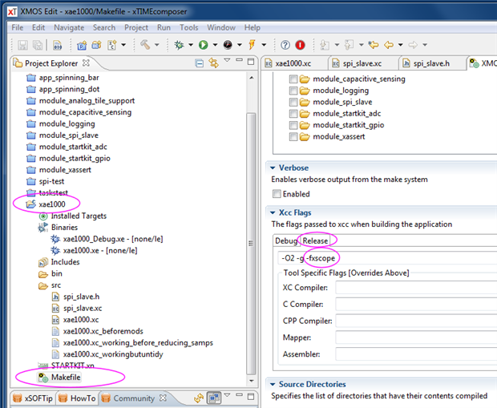The image size is (497, 408).
Task: Click the hammer Build icon
Action: tap(146, 46)
